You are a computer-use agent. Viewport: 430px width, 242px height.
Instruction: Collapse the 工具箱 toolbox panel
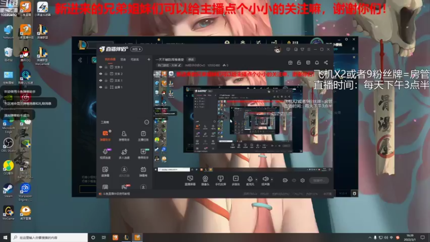[147, 122]
